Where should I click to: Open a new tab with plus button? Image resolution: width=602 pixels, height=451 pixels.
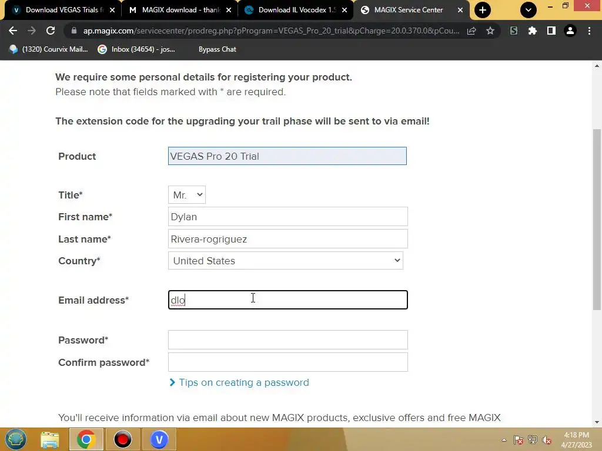[483, 10]
